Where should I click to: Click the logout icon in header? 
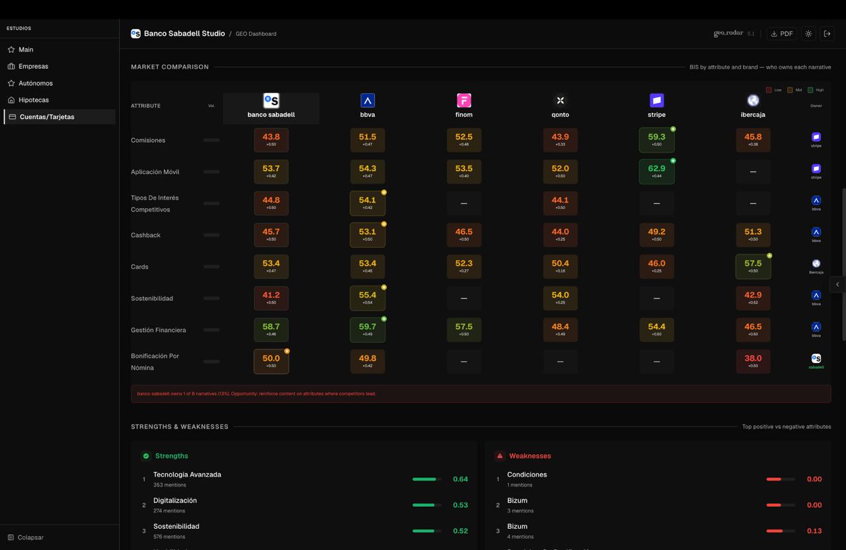[x=827, y=34]
